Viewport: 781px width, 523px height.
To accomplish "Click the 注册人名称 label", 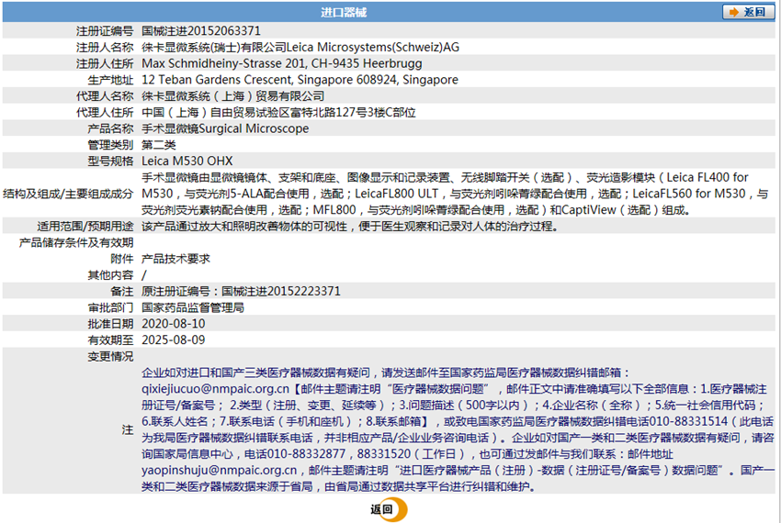I will coord(105,48).
